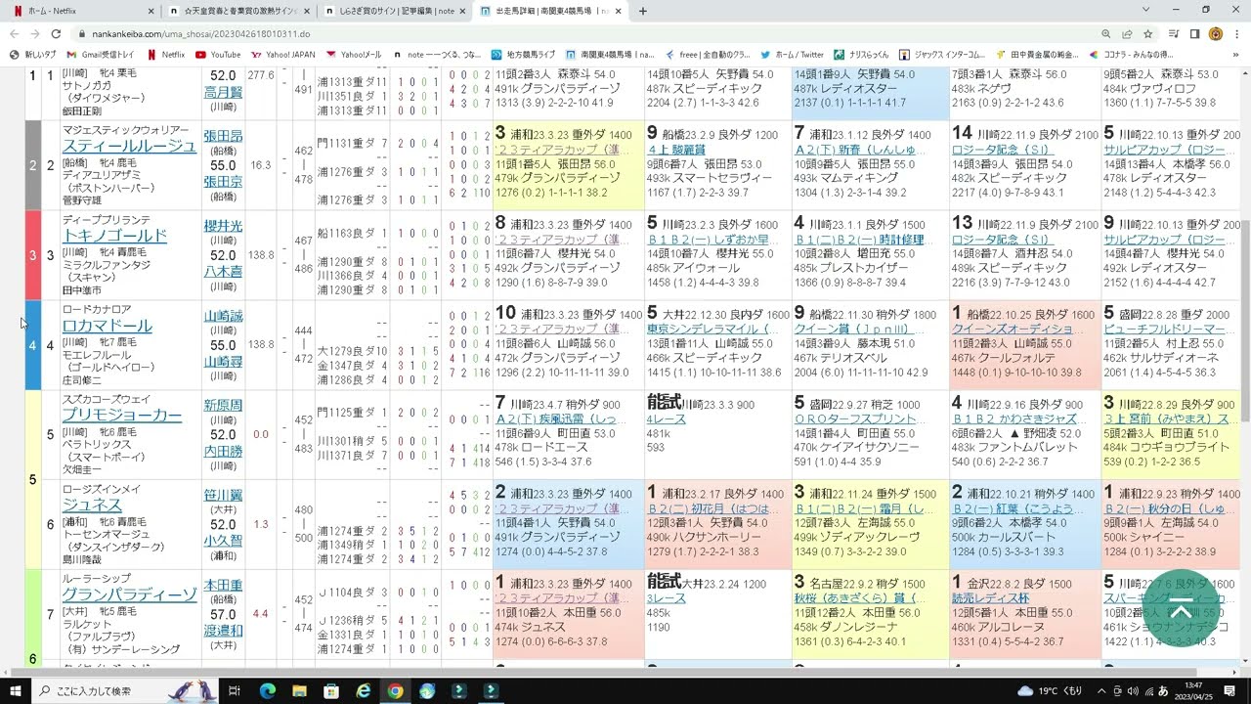The height and width of the screenshot is (704, 1251).
Task: Open the share icon in Chrome's toolbar
Action: [x=1127, y=34]
